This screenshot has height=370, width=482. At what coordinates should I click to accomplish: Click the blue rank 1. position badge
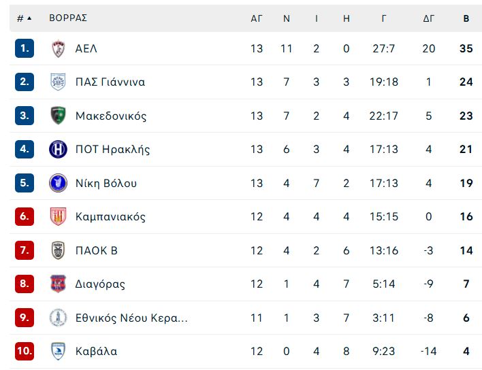(x=25, y=48)
